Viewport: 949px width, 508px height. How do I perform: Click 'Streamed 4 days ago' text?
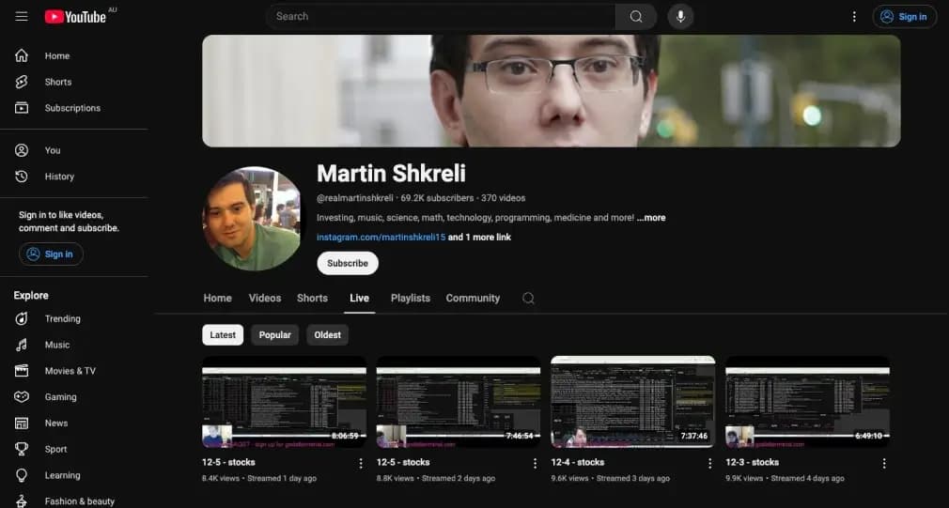point(807,478)
